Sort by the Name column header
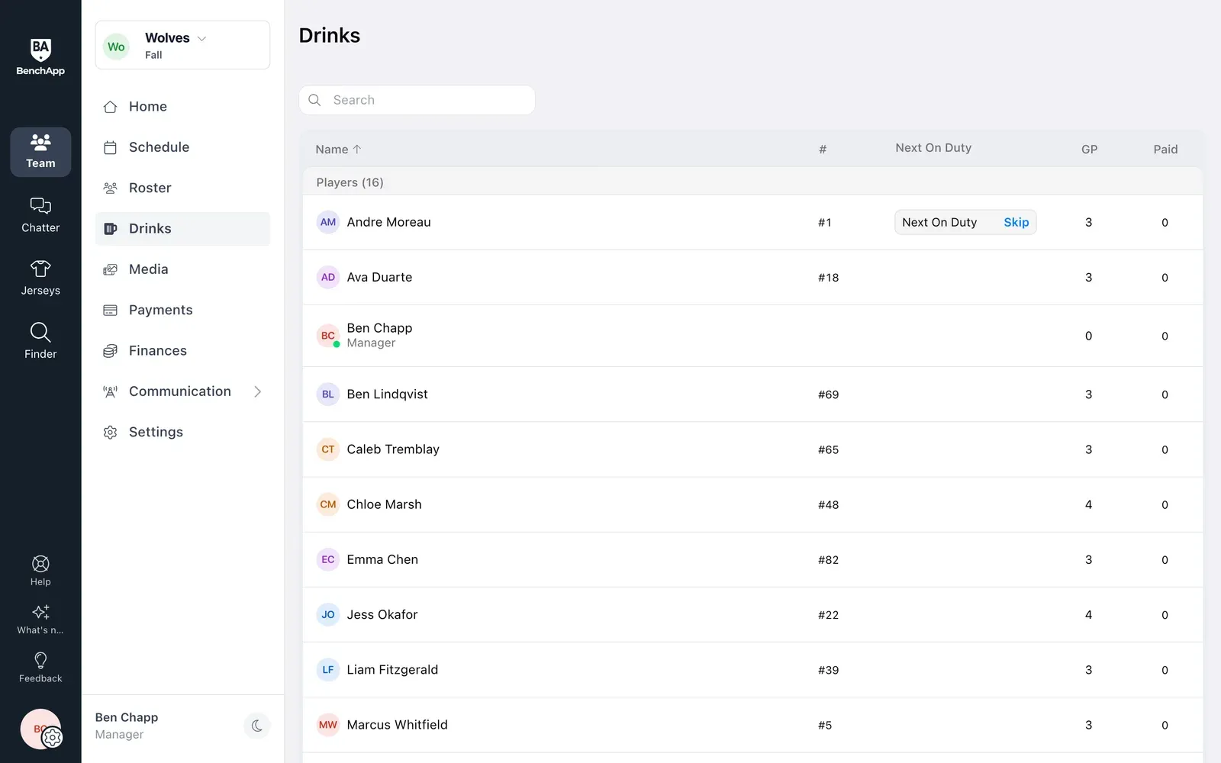The height and width of the screenshot is (763, 1221). click(x=338, y=150)
